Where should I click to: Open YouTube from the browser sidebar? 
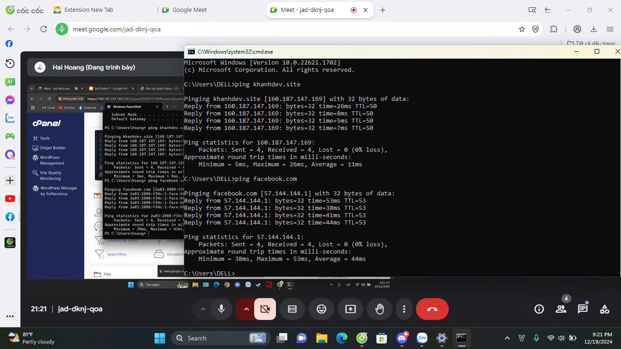coord(10,199)
